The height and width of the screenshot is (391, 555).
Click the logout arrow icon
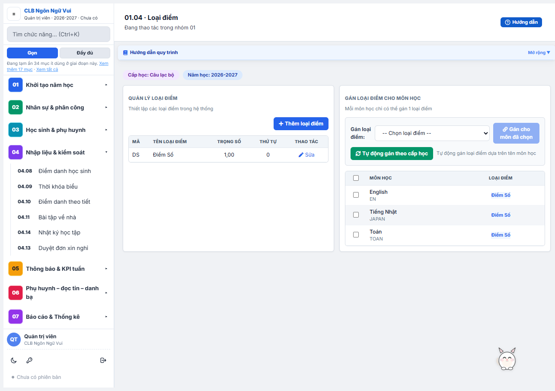(x=103, y=360)
